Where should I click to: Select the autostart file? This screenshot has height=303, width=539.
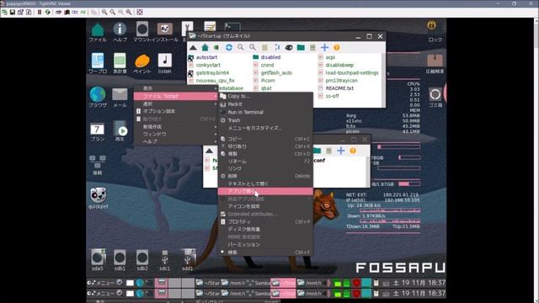click(x=203, y=57)
